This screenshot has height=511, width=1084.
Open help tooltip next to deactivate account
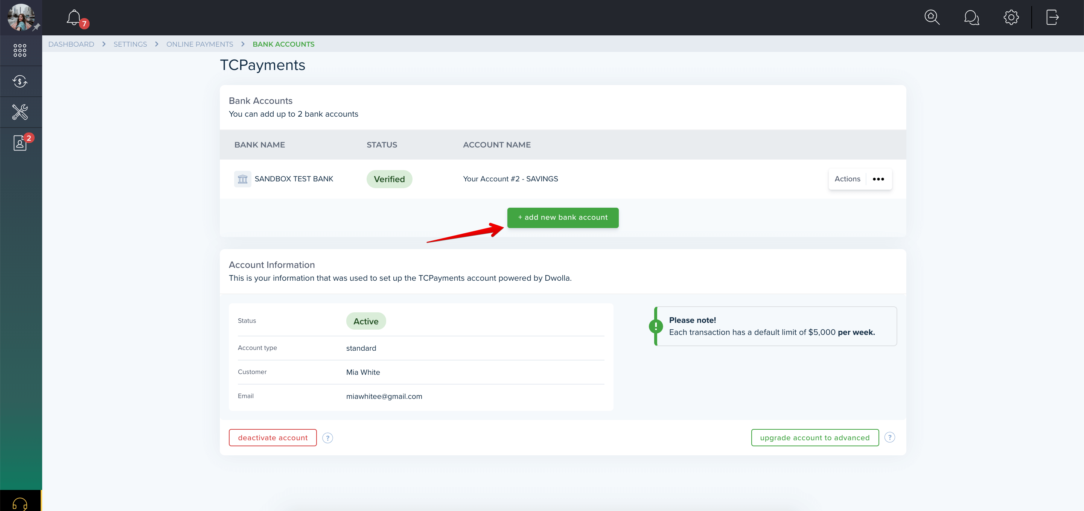[x=327, y=438]
